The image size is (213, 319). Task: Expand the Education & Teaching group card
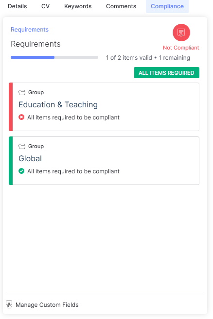pos(104,107)
